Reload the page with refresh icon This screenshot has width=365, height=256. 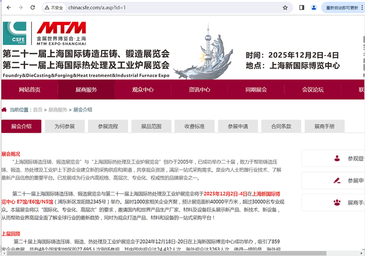[33, 8]
